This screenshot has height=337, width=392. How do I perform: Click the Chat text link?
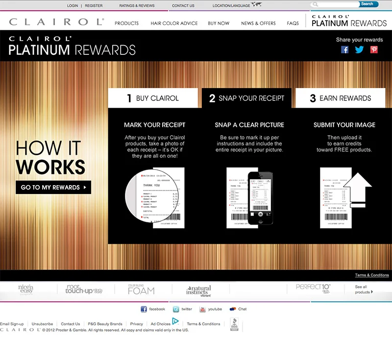click(242, 309)
